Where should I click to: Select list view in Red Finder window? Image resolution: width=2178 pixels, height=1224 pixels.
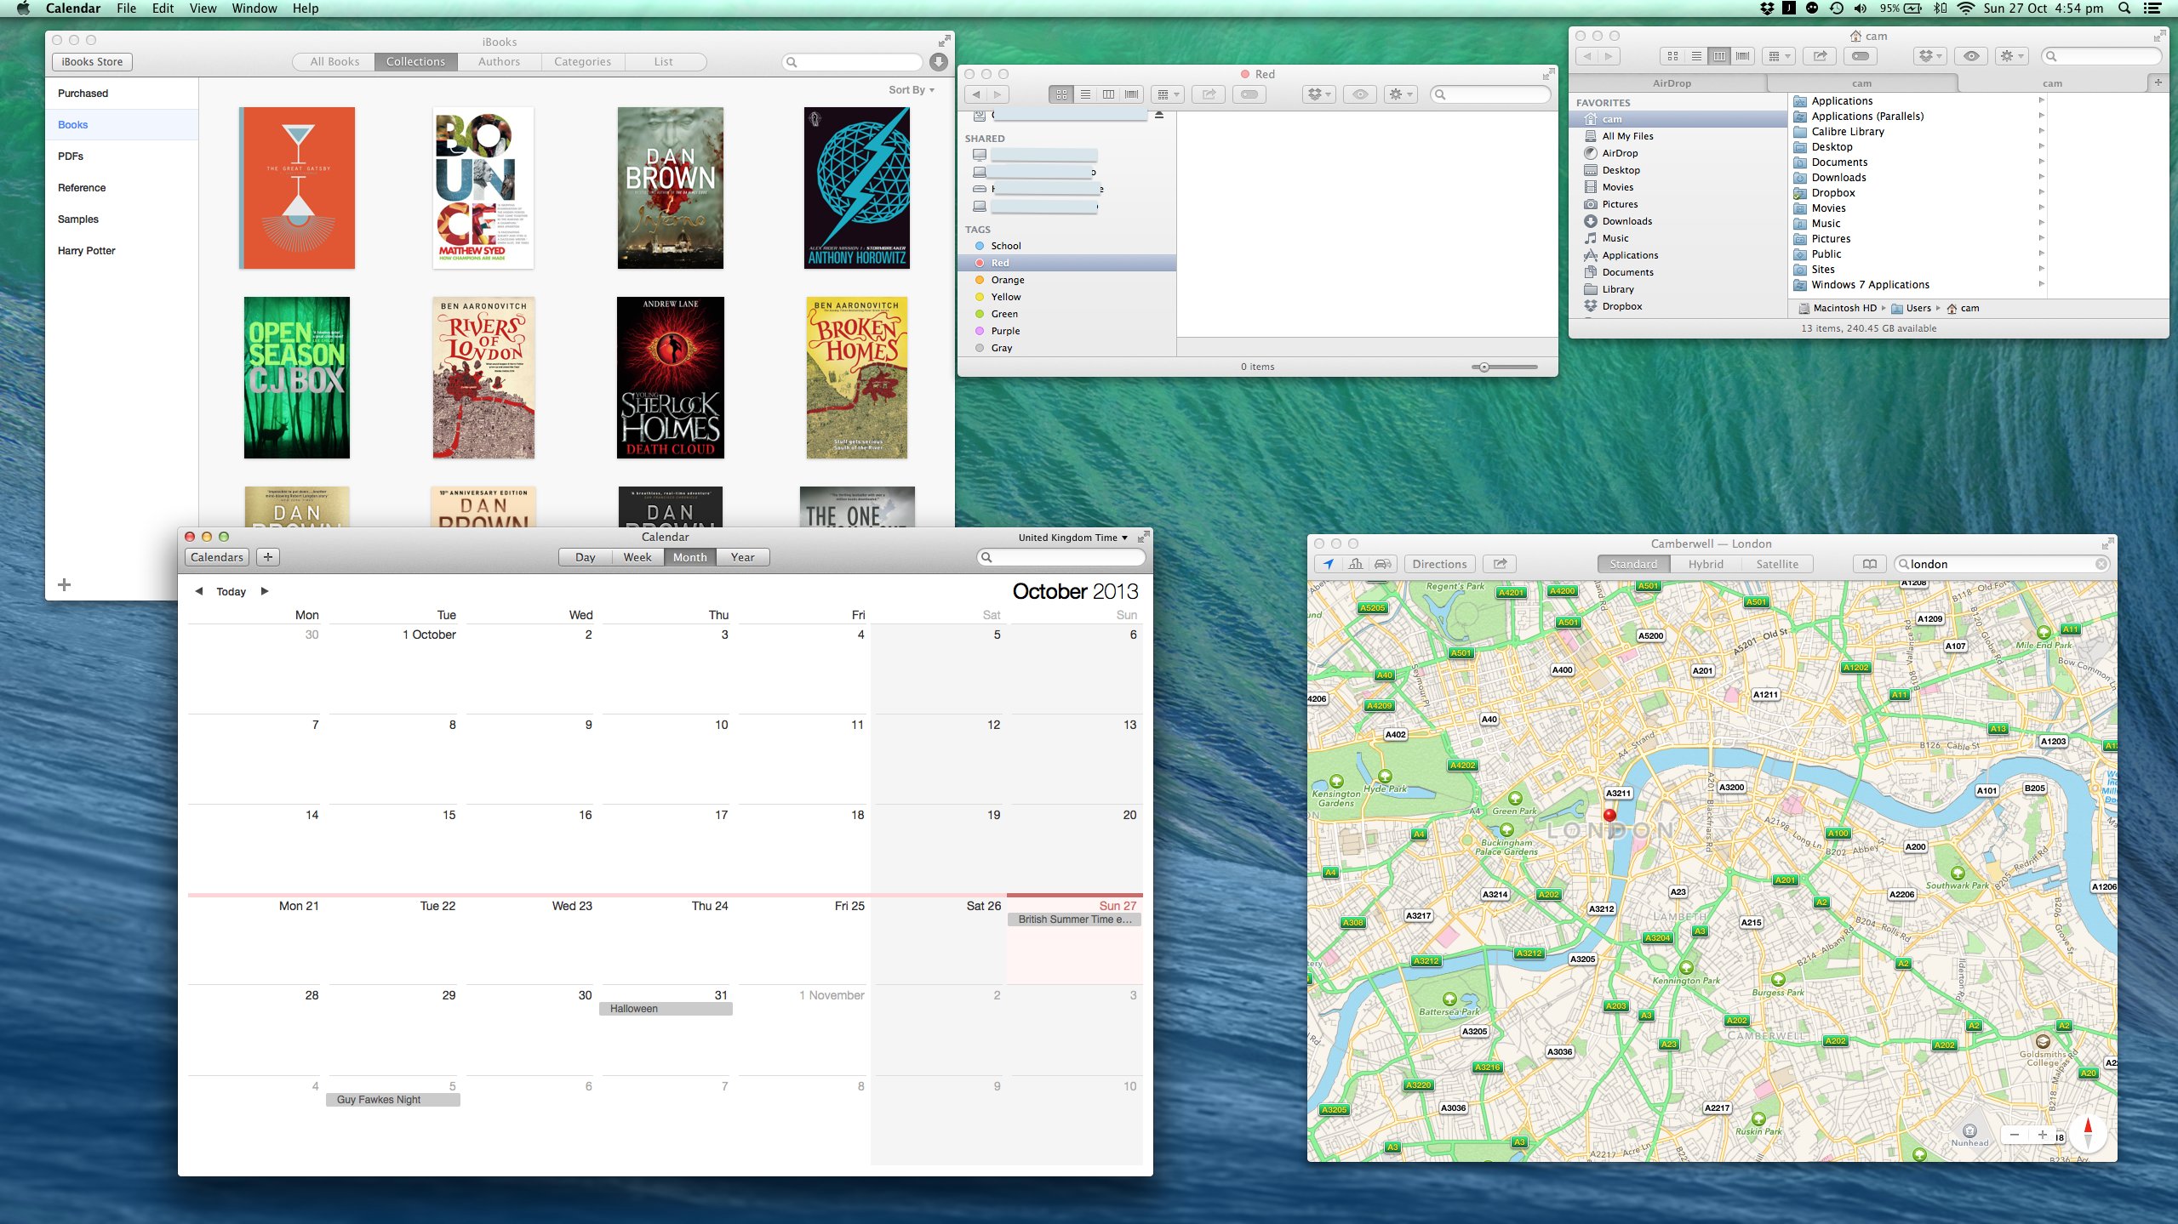point(1085,94)
